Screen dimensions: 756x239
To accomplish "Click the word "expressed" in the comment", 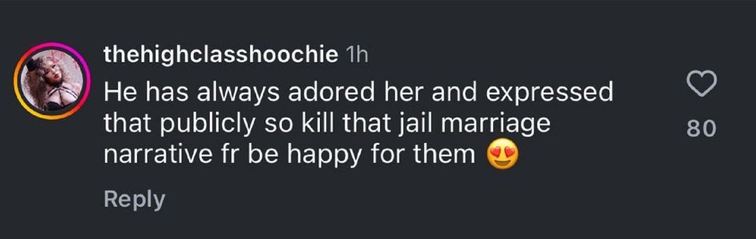I will tap(555, 93).
